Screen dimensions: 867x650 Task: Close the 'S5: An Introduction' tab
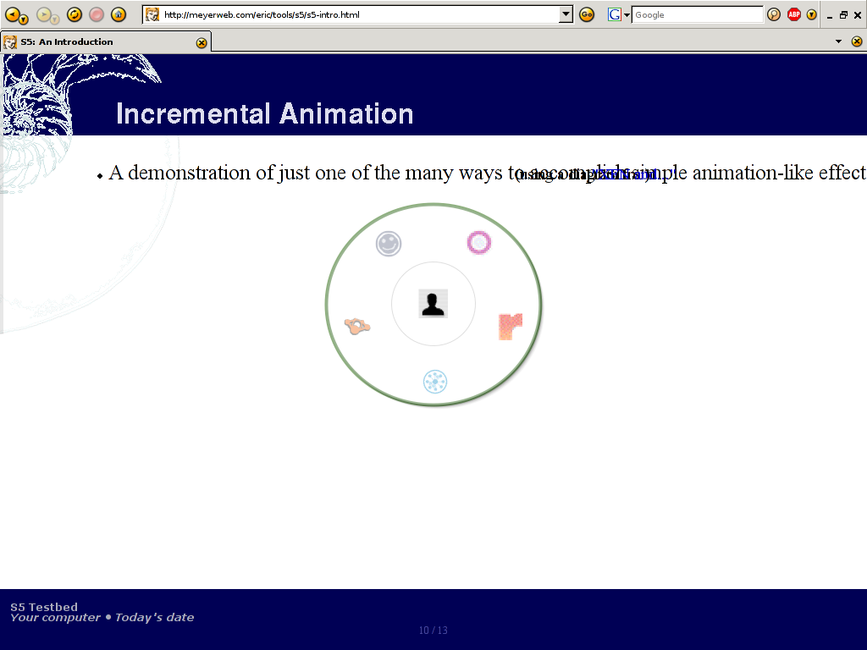202,42
